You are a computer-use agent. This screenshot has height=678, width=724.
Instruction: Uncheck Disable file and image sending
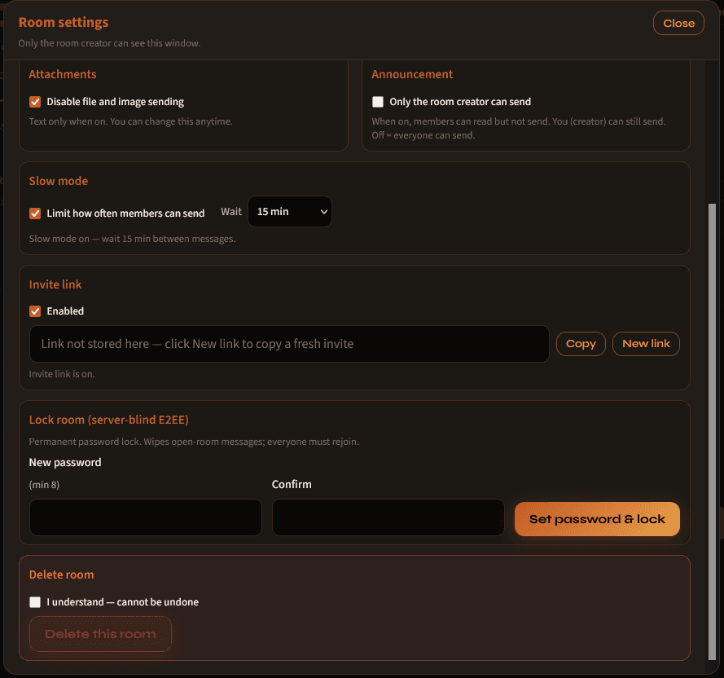[x=35, y=102]
